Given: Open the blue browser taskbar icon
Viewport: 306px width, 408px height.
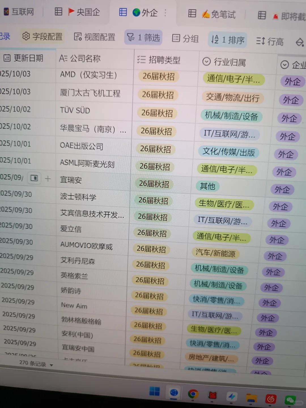Looking at the screenshot, I should [x=174, y=393].
